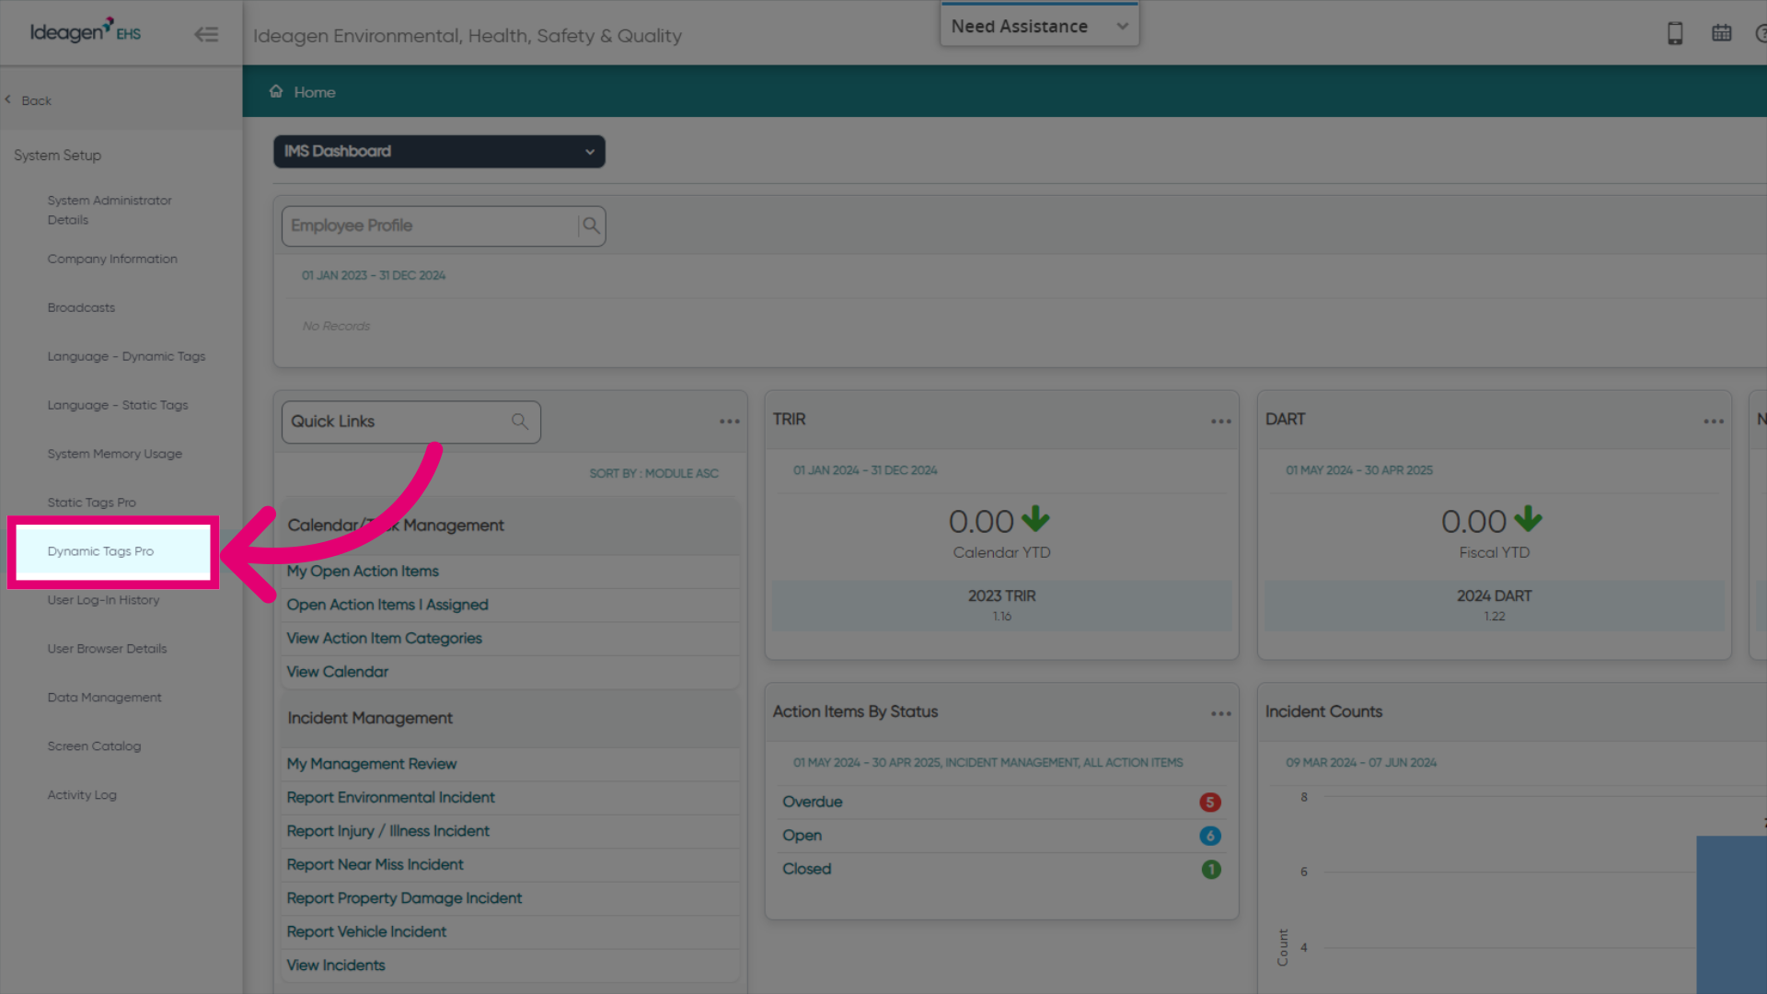Open Screen Catalog in sidebar

(x=94, y=747)
